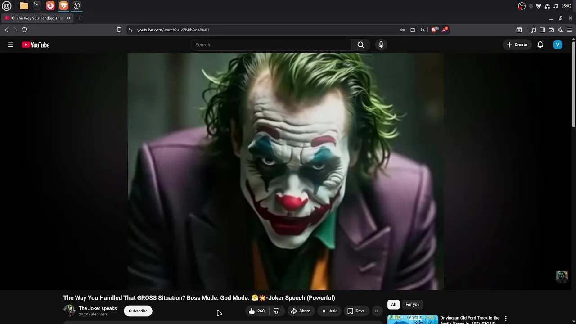Open the Linux Mint start menu
The width and height of the screenshot is (576, 324).
[7, 6]
